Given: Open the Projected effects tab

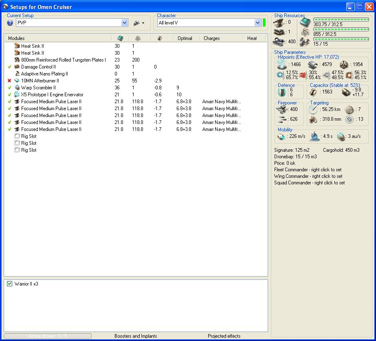Looking at the screenshot, I should point(224,336).
